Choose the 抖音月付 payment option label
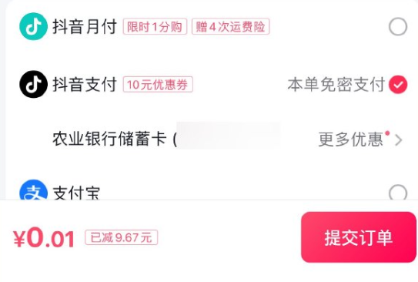The width and height of the screenshot is (418, 282). (x=85, y=27)
